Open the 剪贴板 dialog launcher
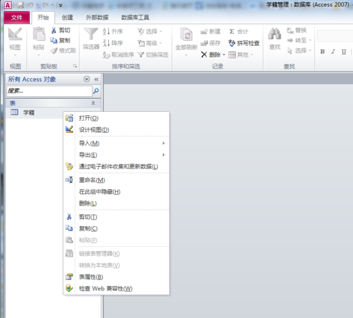The image size is (353, 318). [x=75, y=66]
